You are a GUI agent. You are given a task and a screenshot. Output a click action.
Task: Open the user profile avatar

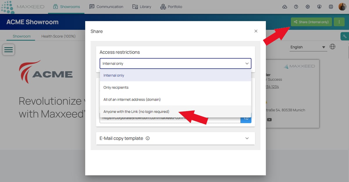pos(342,7)
